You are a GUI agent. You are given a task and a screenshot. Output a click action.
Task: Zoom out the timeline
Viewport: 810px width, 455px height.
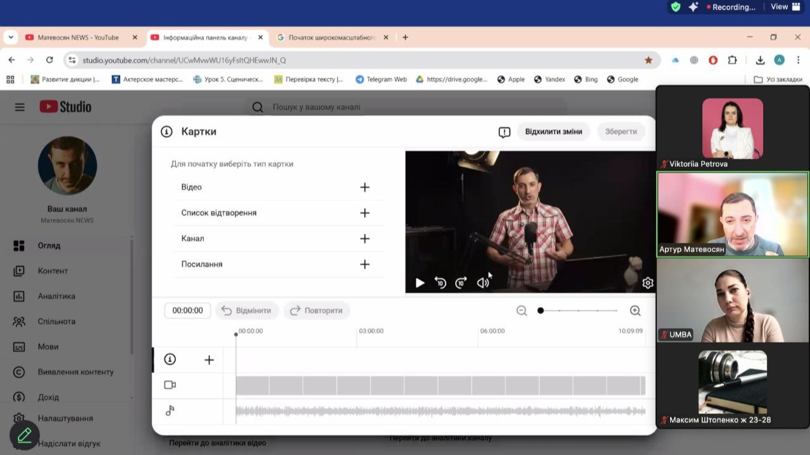pyautogui.click(x=521, y=310)
